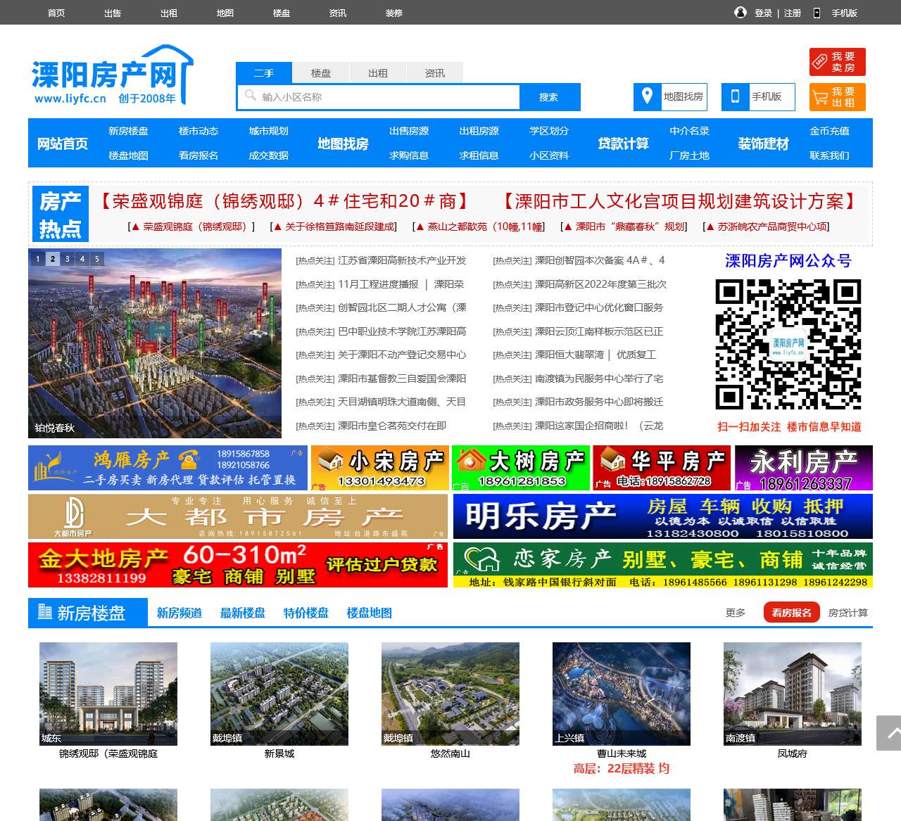Click the 大都市房产 ad banner
901x821 pixels.
(238, 516)
